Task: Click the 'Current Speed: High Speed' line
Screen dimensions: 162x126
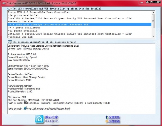Action: tap(22, 57)
